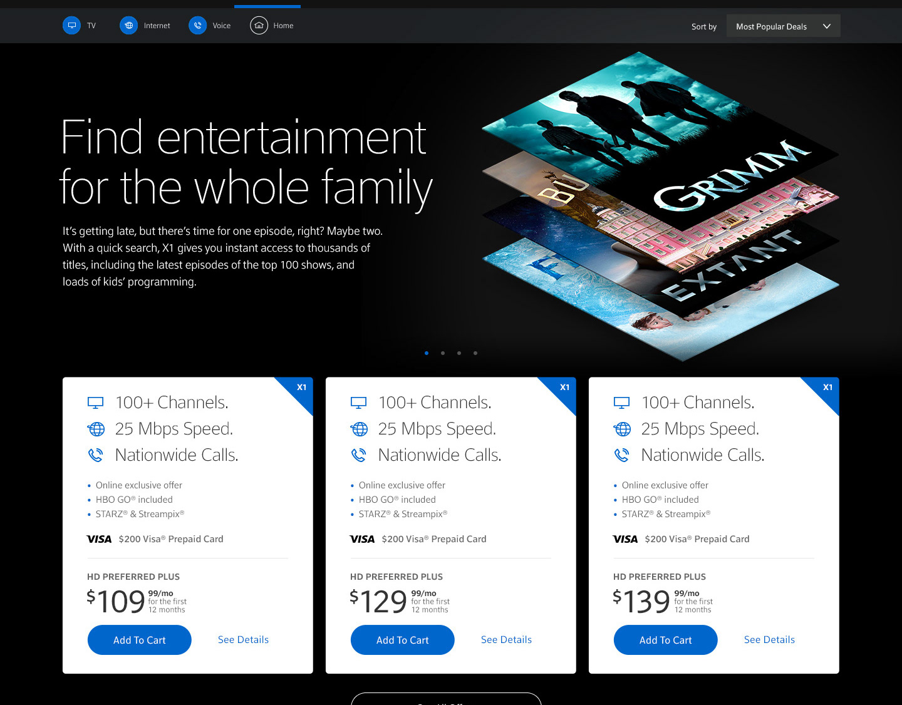See details for the $139 package

[x=769, y=640]
